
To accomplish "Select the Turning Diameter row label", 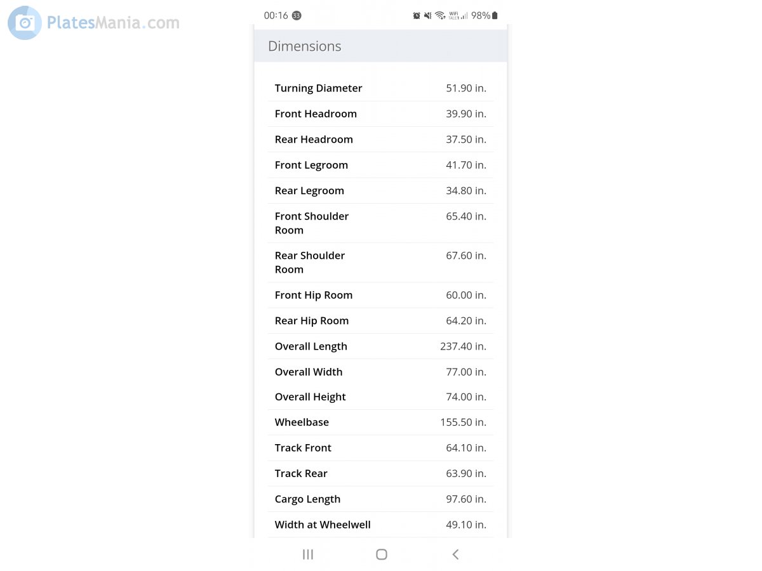I will pos(318,88).
